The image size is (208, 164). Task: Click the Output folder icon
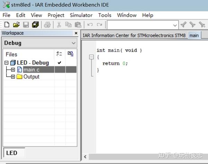click(19, 77)
